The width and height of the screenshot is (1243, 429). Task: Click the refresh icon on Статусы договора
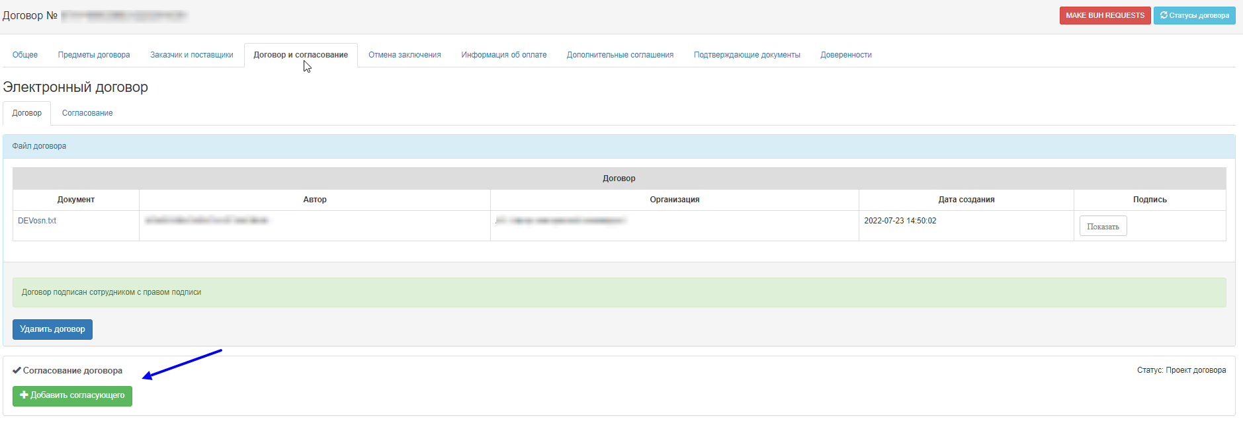click(1164, 15)
